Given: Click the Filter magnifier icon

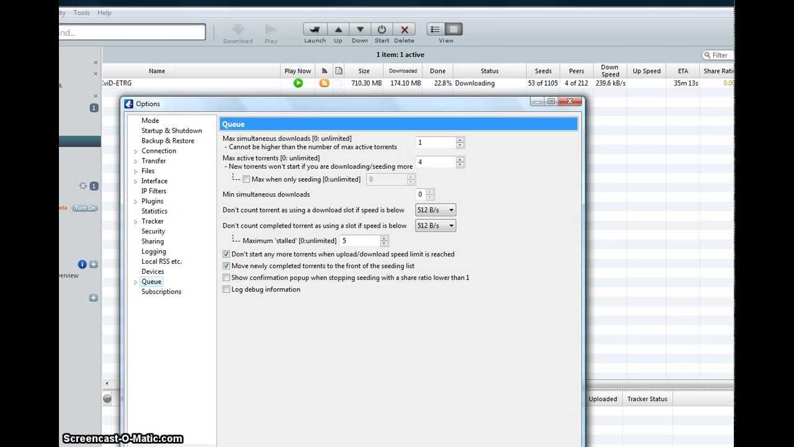Looking at the screenshot, I should (x=708, y=55).
